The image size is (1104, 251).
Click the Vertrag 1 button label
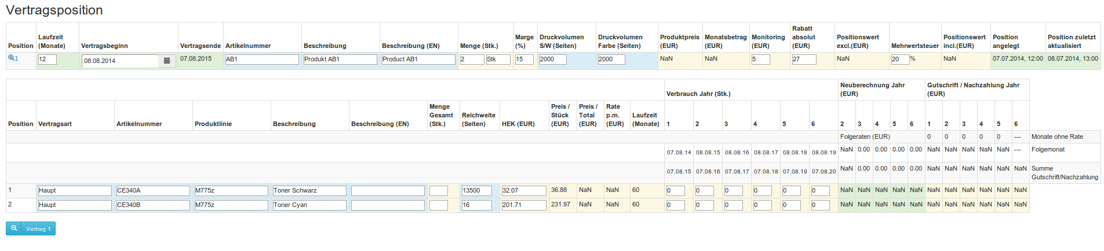38,229
